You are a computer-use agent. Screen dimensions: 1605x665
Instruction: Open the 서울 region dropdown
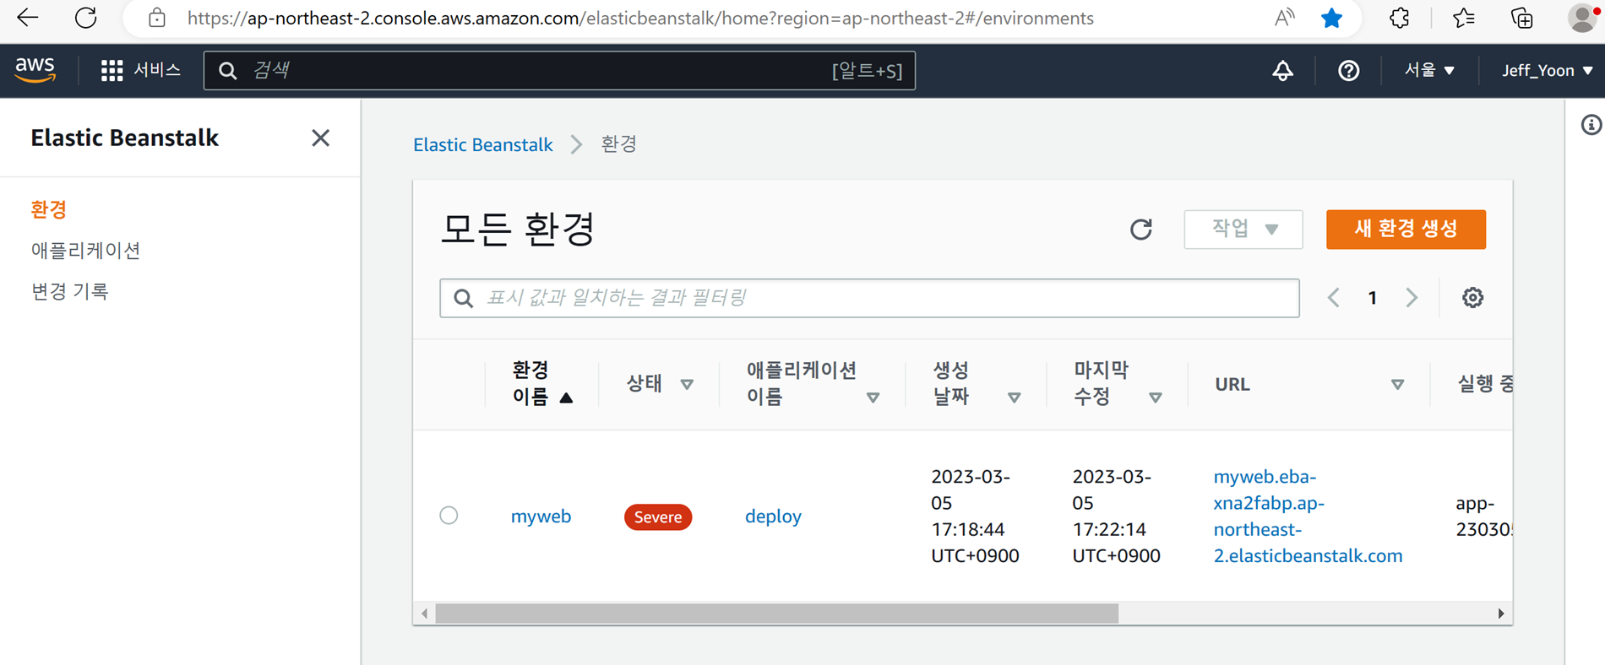(x=1429, y=70)
